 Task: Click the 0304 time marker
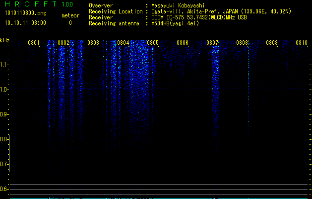point(123,42)
